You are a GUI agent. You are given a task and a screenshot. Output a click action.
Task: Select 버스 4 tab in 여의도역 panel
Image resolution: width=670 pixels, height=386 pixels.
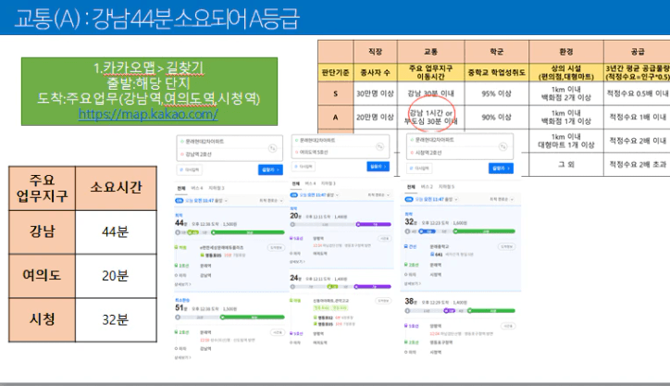click(x=310, y=183)
